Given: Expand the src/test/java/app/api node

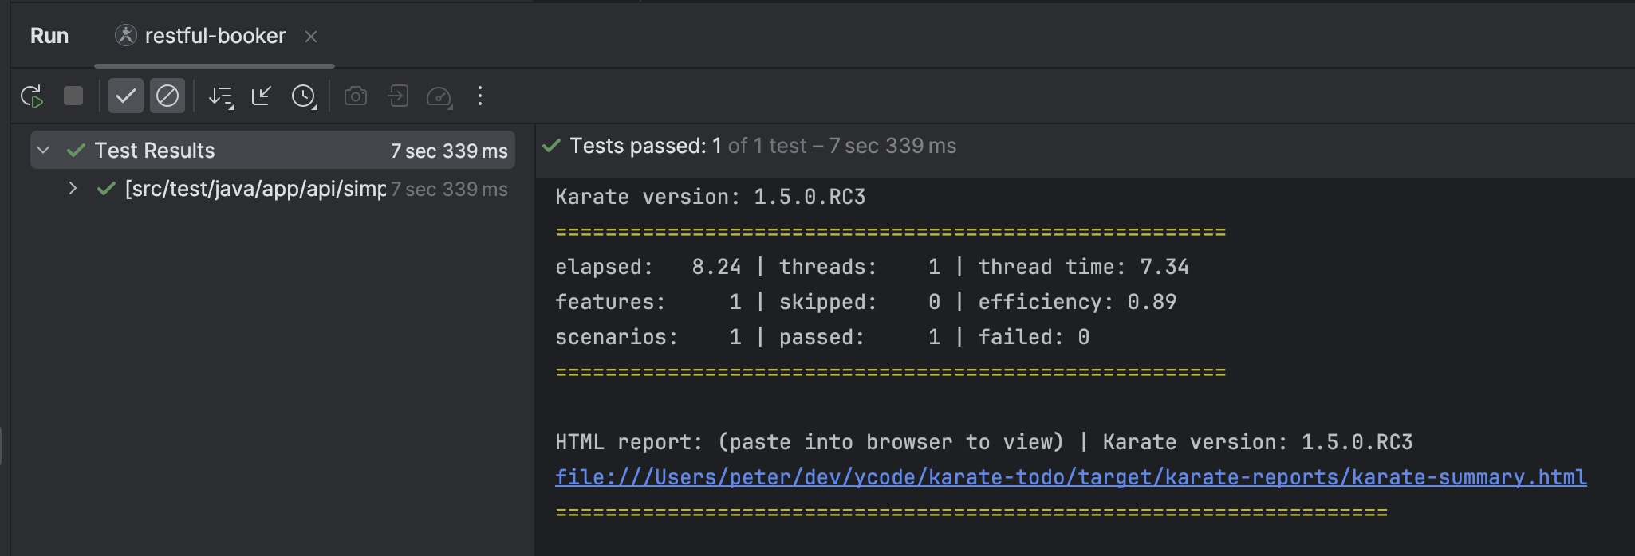Looking at the screenshot, I should coord(73,189).
